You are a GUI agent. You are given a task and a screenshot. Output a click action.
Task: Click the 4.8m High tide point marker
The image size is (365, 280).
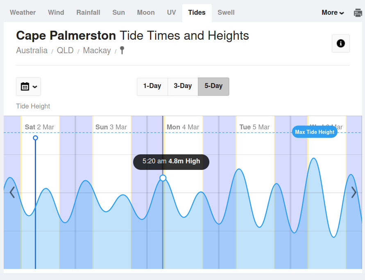[x=163, y=178]
